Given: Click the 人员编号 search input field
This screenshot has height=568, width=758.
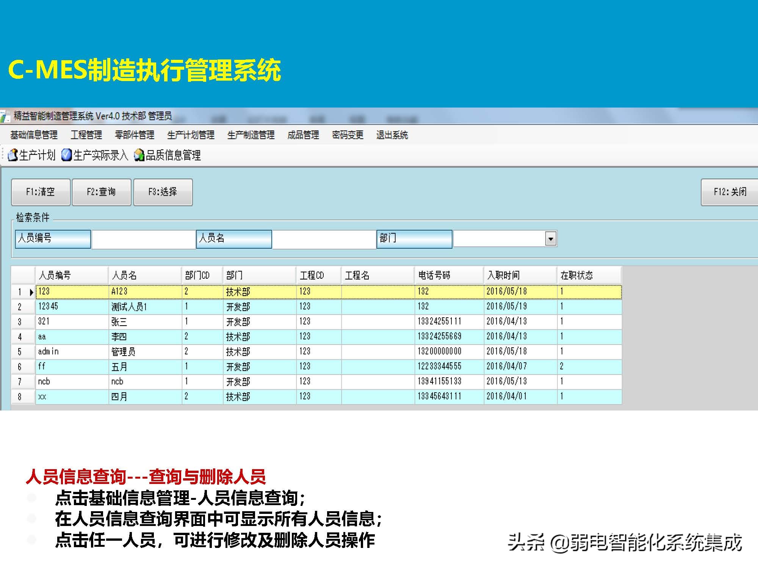Looking at the screenshot, I should 144,239.
